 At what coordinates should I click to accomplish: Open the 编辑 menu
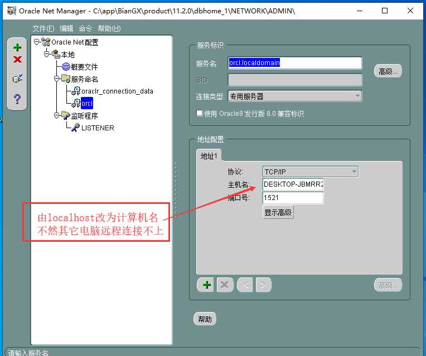pyautogui.click(x=66, y=28)
